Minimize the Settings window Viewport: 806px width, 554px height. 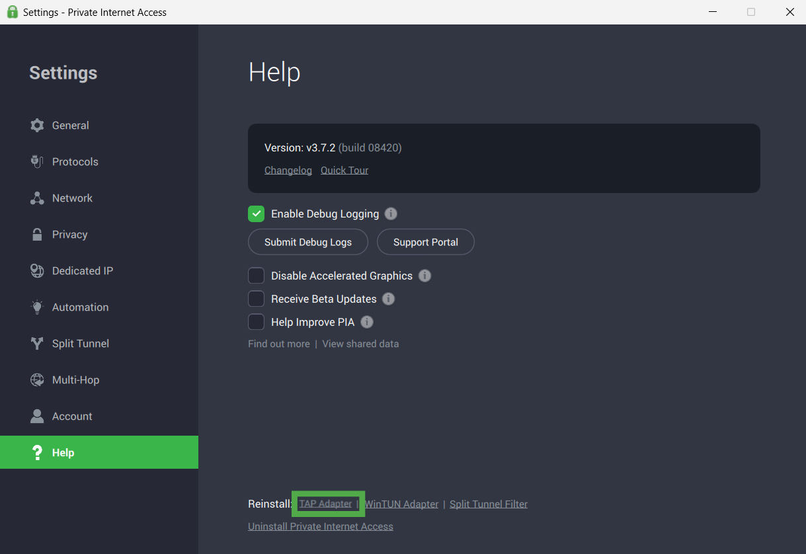(x=713, y=12)
